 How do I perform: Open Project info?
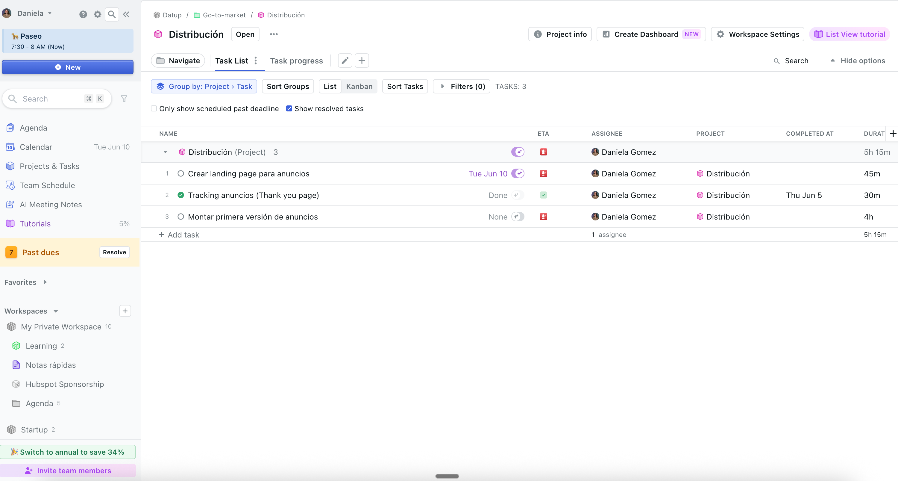(560, 34)
